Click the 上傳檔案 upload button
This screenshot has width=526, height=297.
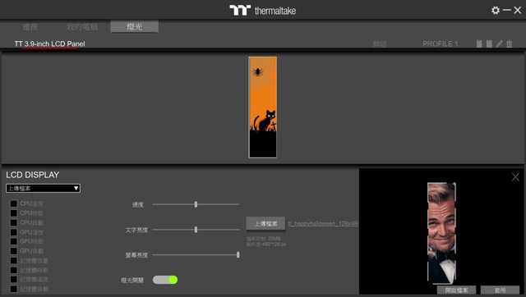265,224
